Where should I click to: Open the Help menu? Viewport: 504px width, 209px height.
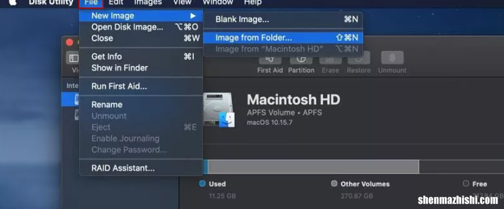pos(253,2)
